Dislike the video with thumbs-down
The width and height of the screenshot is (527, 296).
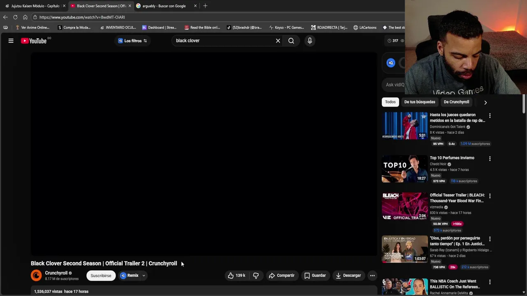pos(256,275)
